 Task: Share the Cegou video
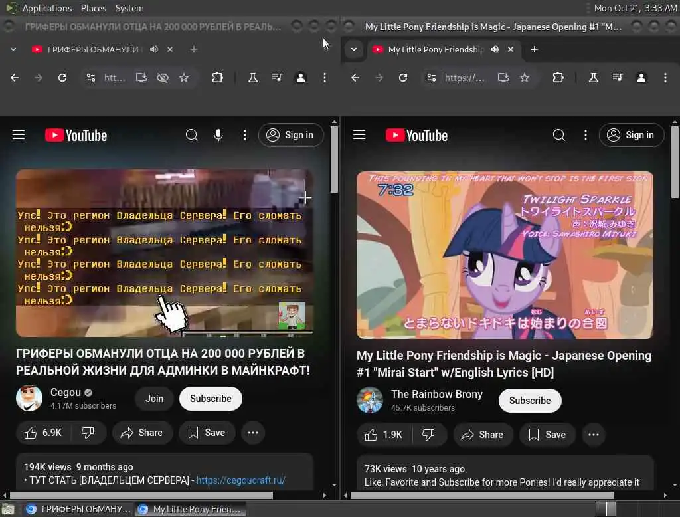click(x=142, y=433)
